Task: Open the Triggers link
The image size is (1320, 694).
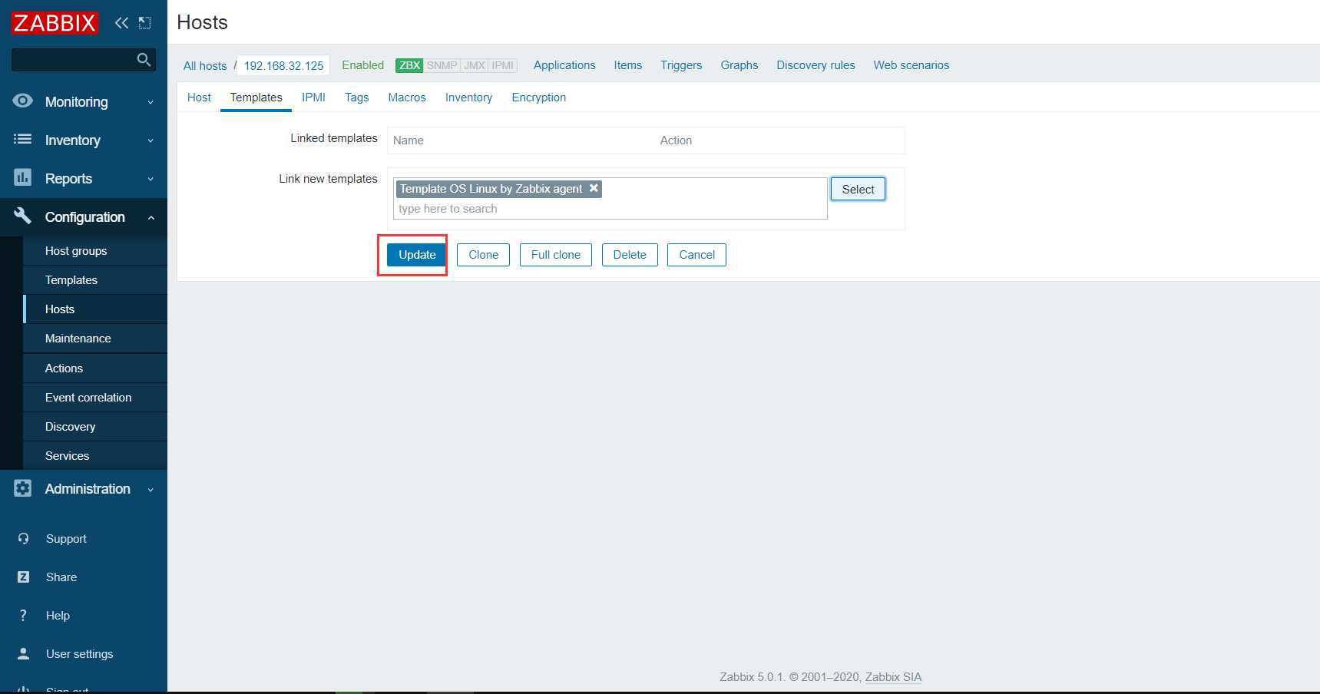Action: click(x=681, y=65)
